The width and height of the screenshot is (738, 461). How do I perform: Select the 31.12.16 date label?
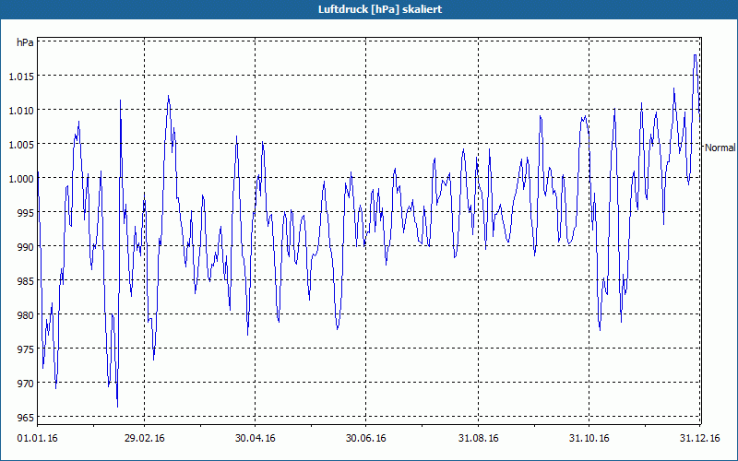(x=699, y=438)
